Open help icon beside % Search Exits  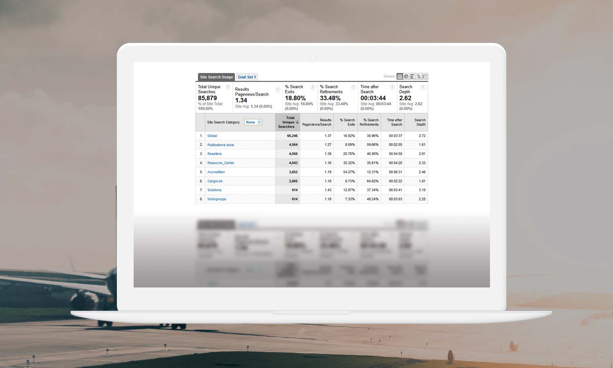pyautogui.click(x=313, y=87)
